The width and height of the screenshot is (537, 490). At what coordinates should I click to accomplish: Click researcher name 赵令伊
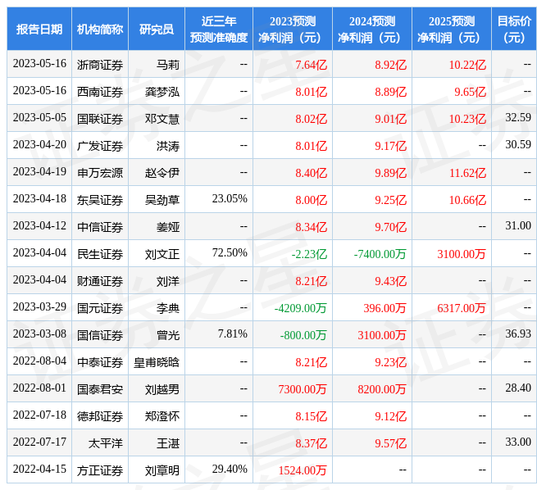162,173
